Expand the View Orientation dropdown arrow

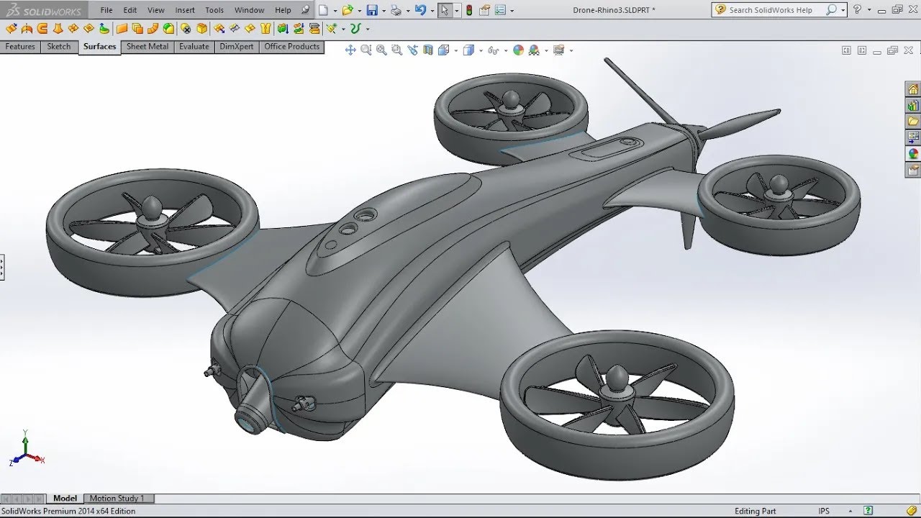[x=456, y=50]
